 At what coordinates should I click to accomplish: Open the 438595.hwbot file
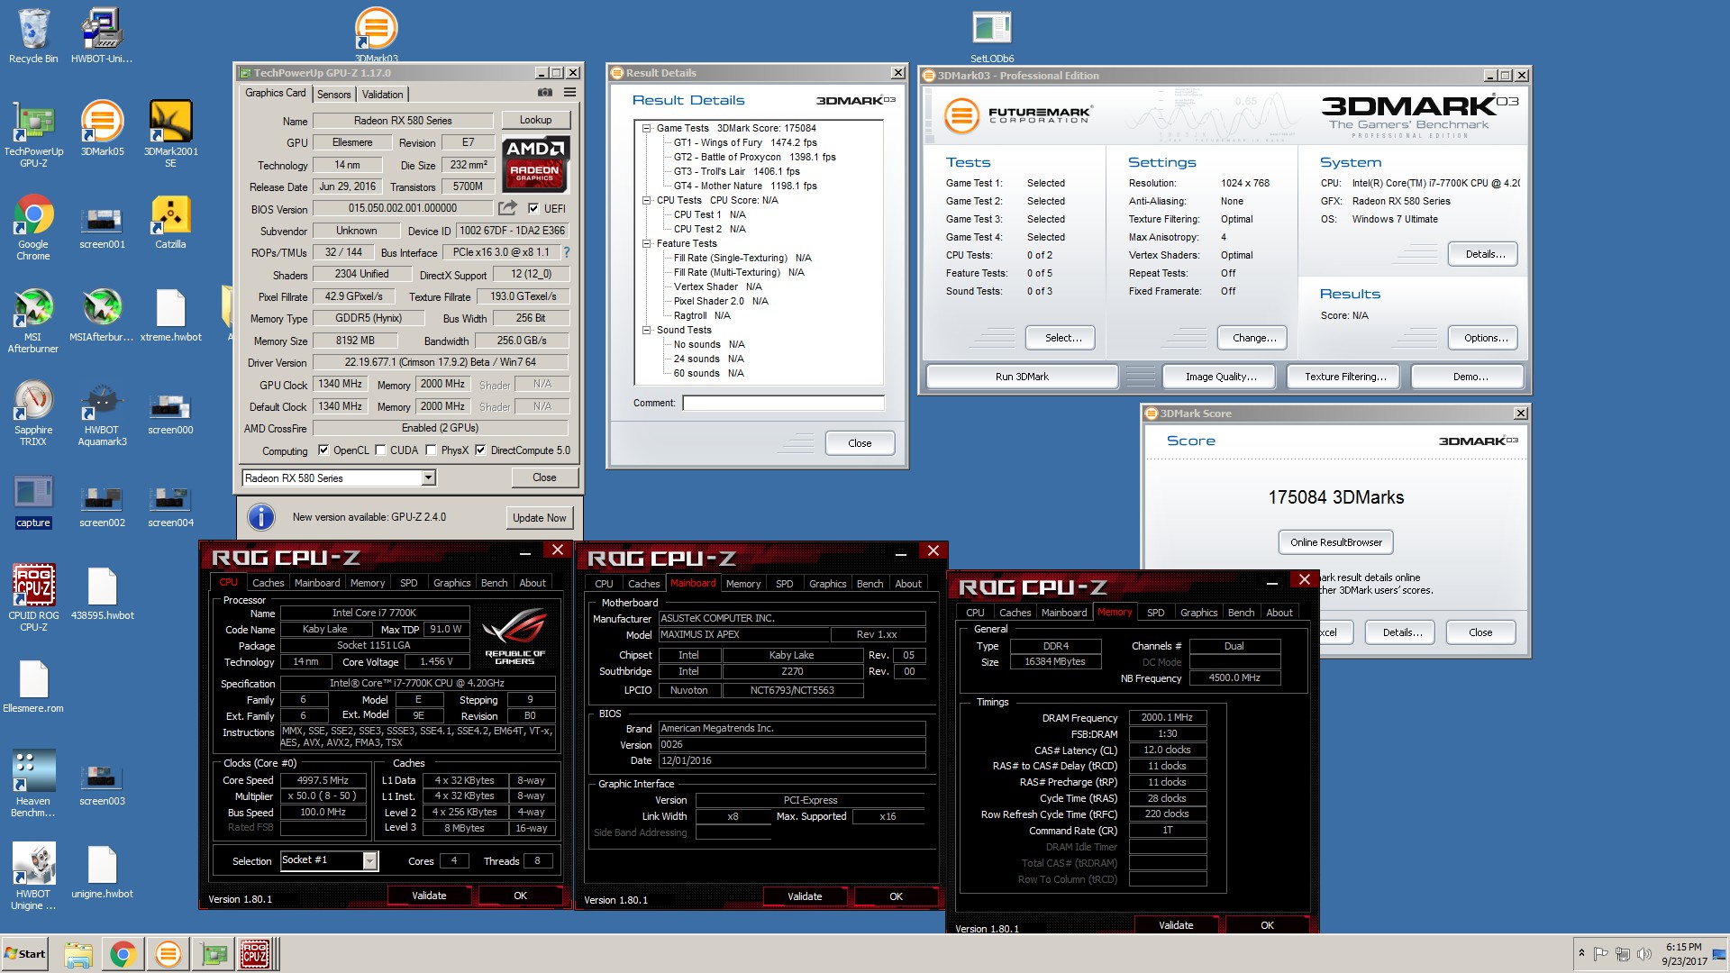(x=102, y=594)
